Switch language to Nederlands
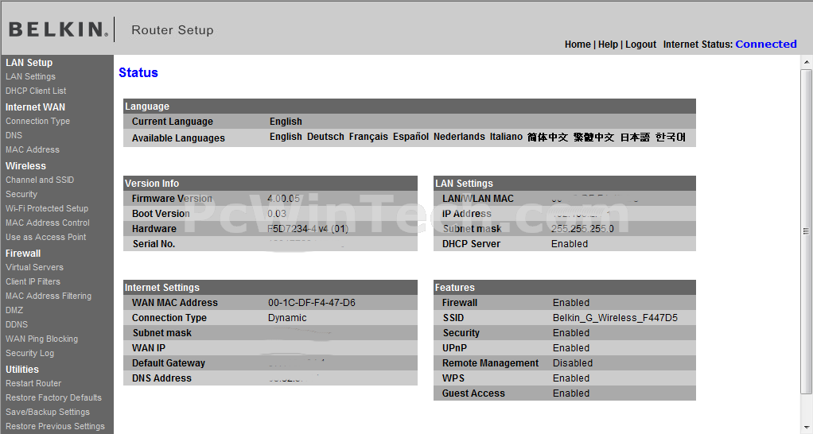The image size is (813, 434). click(459, 137)
